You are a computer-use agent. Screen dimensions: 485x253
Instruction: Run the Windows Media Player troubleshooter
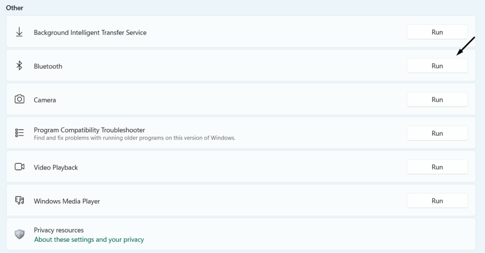pyautogui.click(x=437, y=201)
